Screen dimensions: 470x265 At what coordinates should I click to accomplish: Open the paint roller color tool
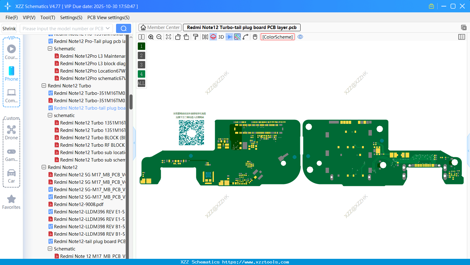click(x=196, y=37)
